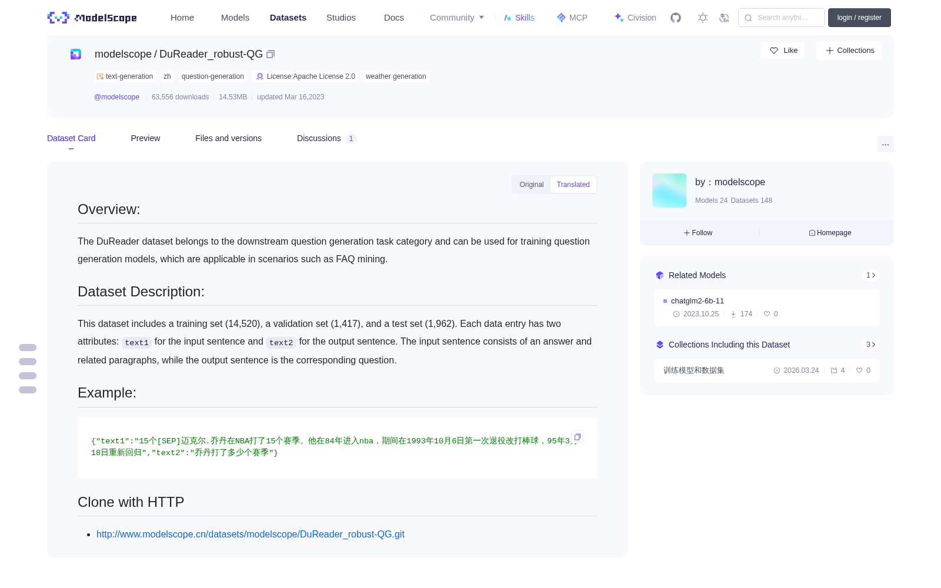
Task: Click the 14.53MB size text
Action: point(233,97)
